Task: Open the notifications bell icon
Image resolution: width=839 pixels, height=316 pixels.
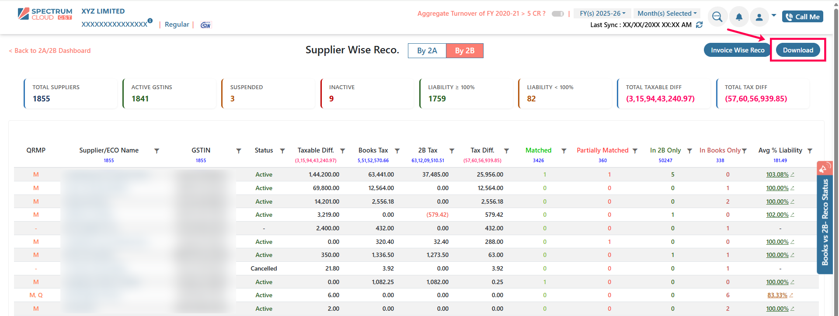Action: [x=739, y=17]
